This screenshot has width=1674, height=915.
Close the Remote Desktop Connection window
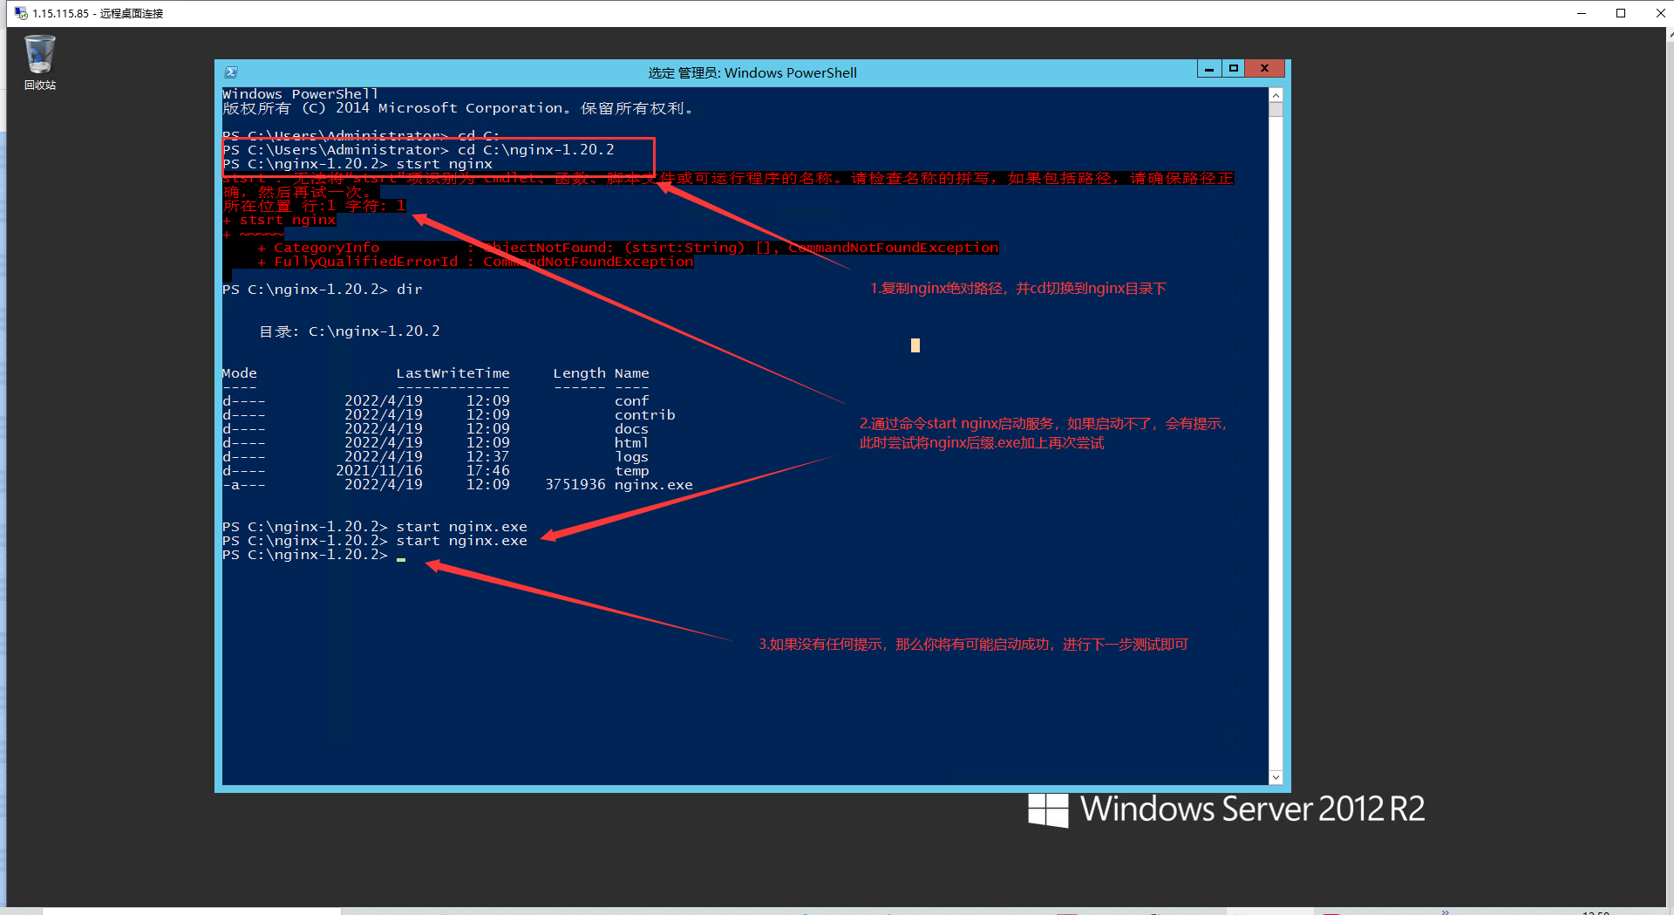1660,13
